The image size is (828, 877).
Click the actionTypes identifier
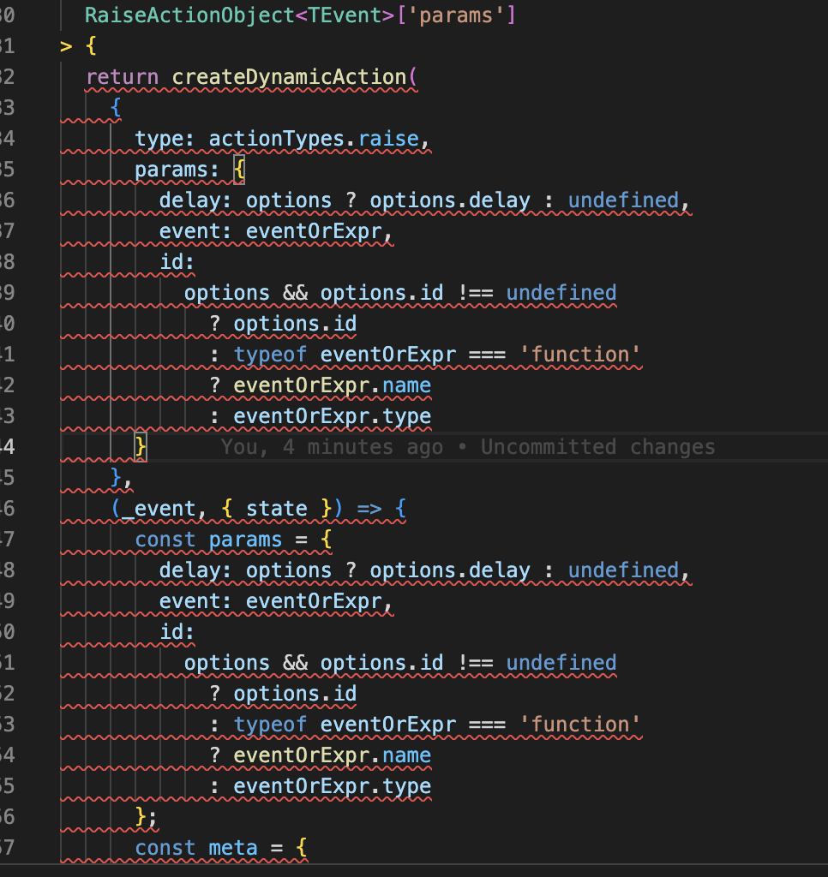(x=277, y=139)
